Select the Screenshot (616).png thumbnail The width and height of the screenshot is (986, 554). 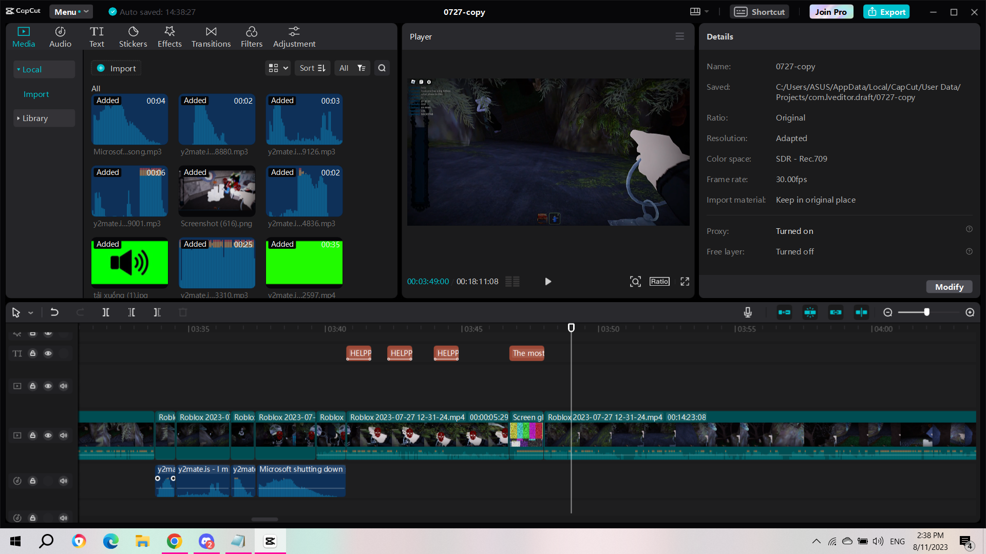click(x=217, y=191)
